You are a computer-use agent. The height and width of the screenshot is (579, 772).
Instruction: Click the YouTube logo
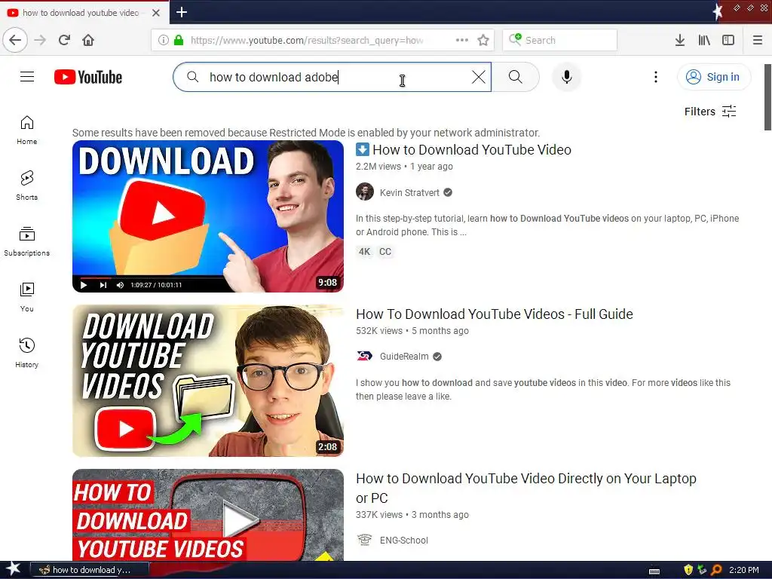(88, 77)
